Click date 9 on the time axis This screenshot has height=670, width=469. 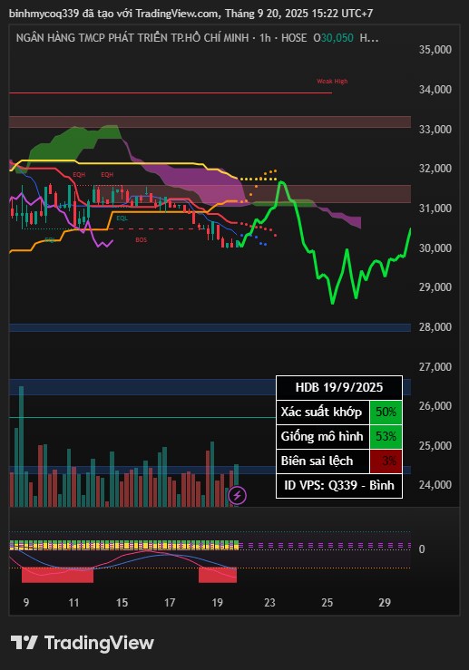coord(26,603)
